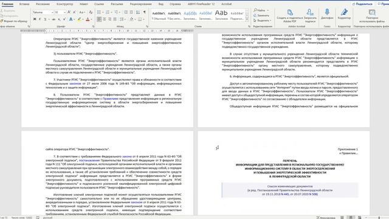Open the underline style dropdown arrow
Viewport: 389px width, 219px height.
(x=49, y=19)
